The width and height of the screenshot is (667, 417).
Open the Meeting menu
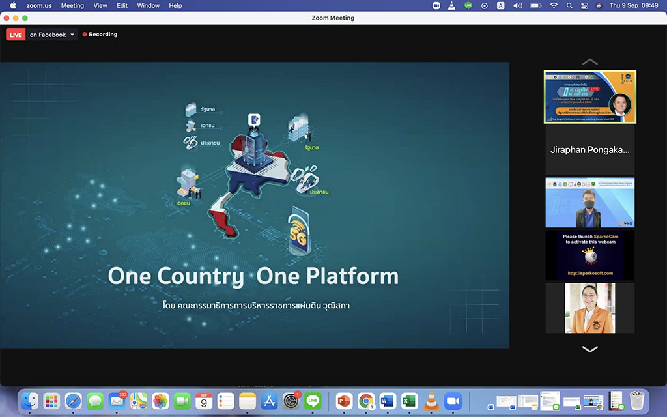72,5
